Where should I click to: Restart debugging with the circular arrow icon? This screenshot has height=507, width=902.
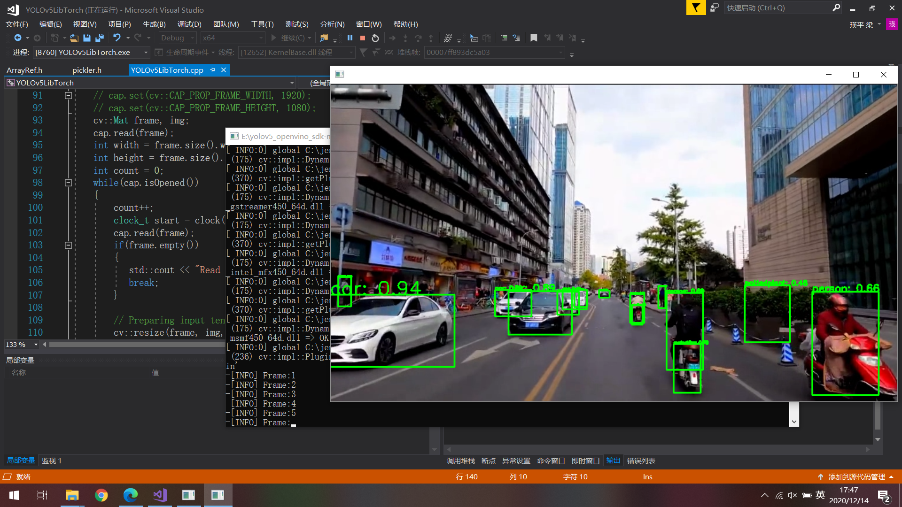pos(375,38)
